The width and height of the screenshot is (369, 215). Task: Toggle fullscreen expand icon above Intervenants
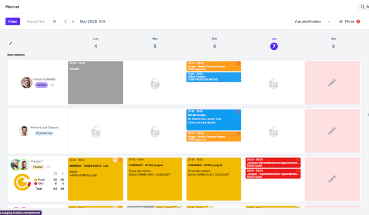coord(10,43)
